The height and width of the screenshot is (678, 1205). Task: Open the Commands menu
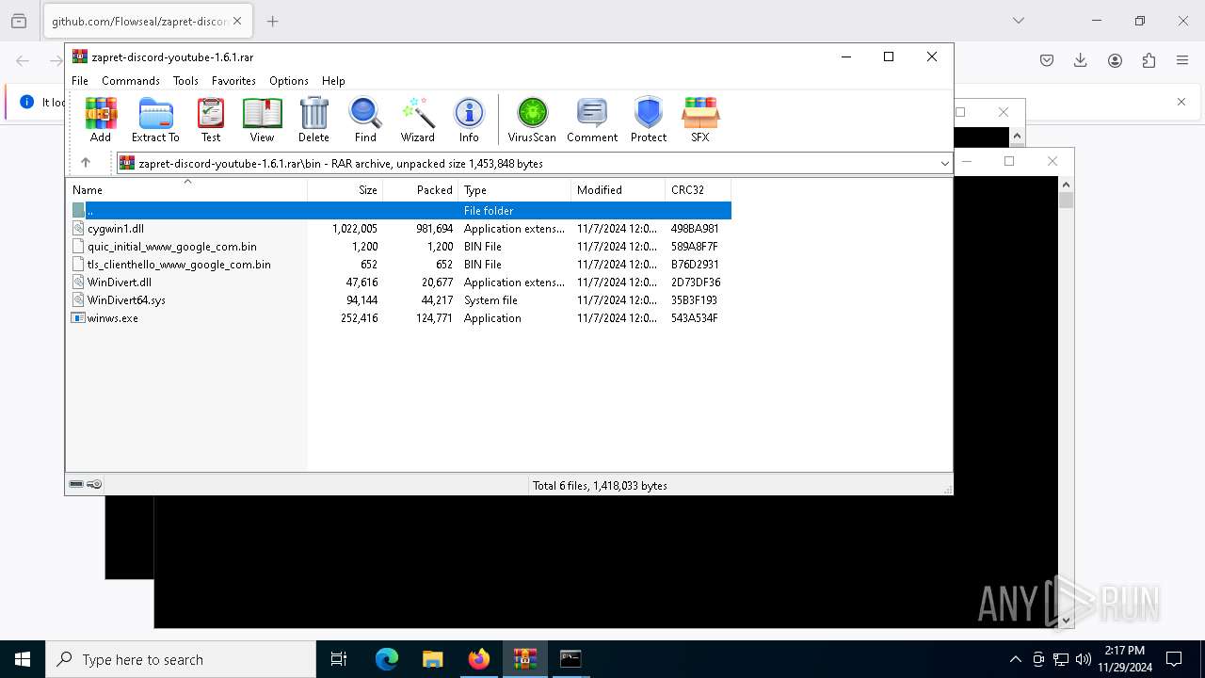coord(131,81)
